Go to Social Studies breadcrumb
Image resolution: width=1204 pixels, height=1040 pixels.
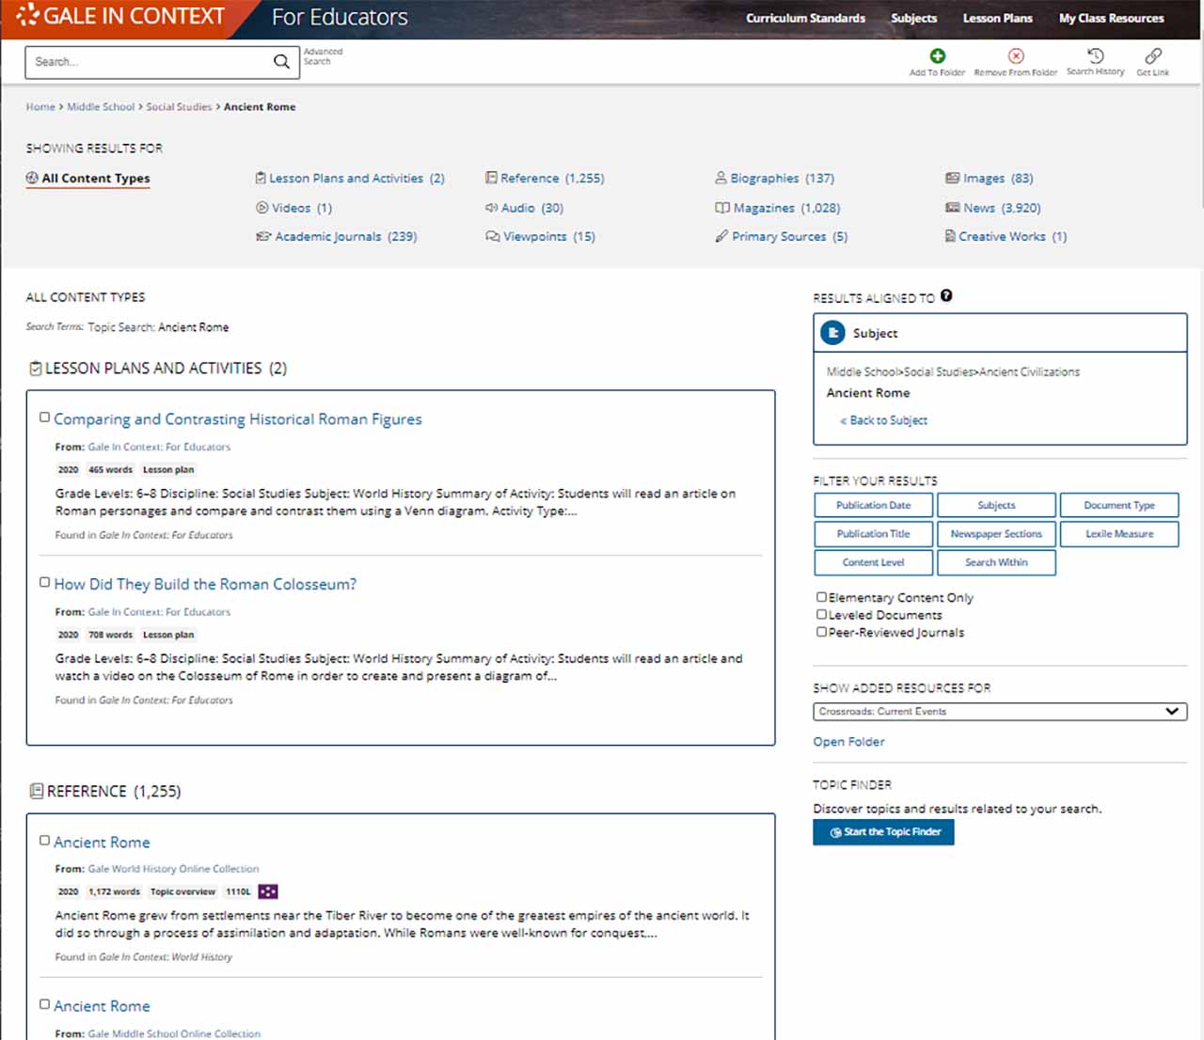point(179,107)
